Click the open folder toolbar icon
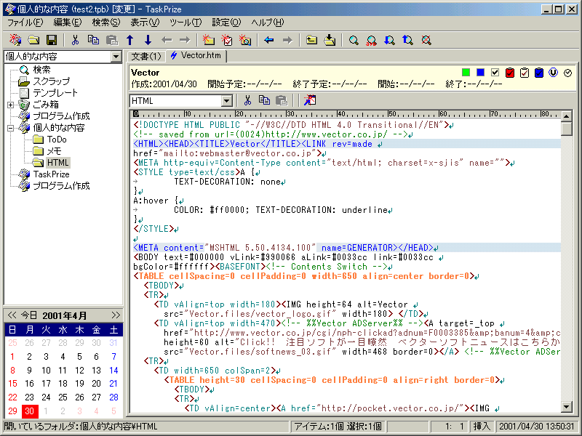This screenshot has width=582, height=436. coord(33,40)
